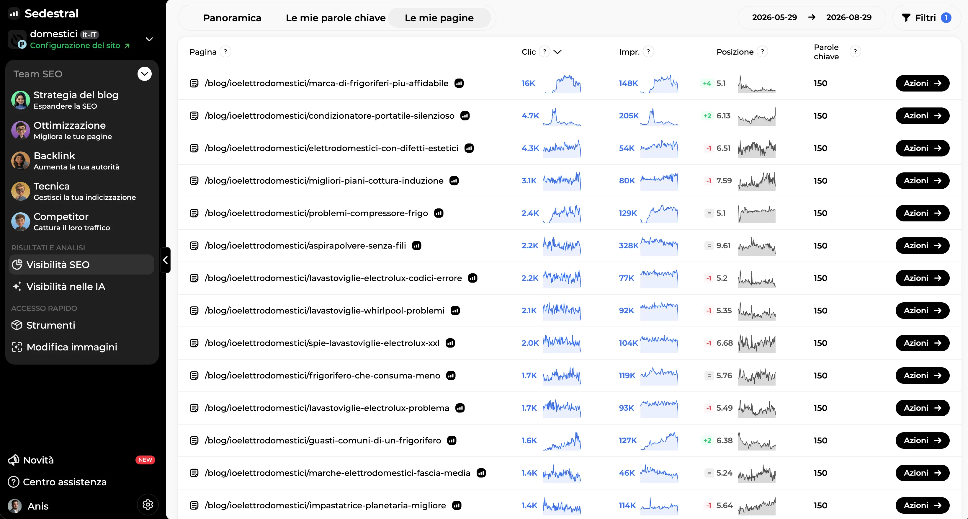This screenshot has height=519, width=968.
Task: Collapse the sidebar with arrow handle
Action: 165,260
